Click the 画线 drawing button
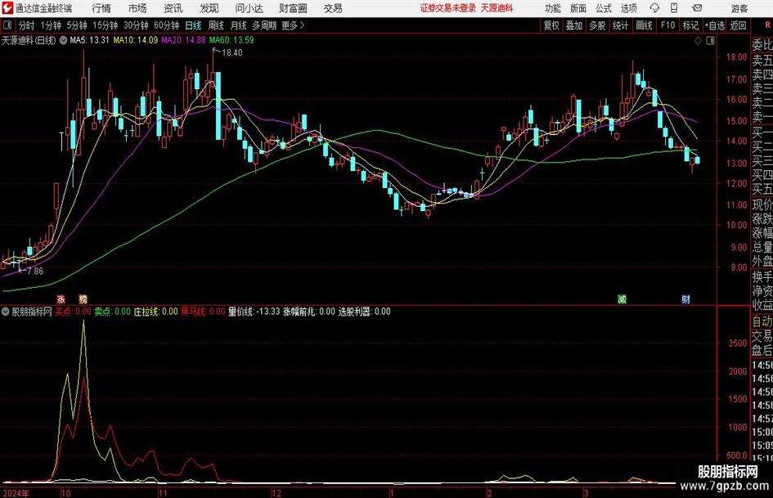773x498 pixels. tap(644, 25)
